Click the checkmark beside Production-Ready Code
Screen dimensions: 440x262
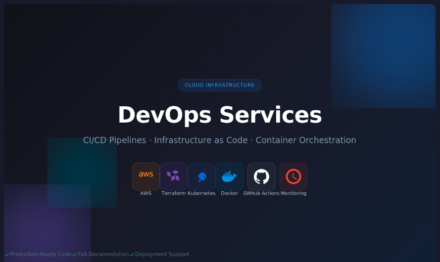click(x=7, y=255)
